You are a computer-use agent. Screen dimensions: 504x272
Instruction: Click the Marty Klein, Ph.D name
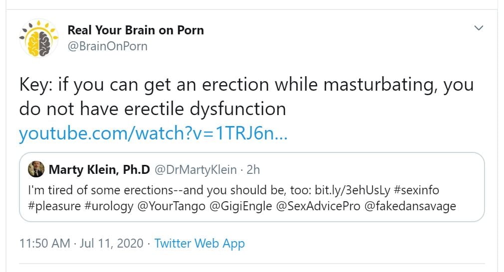tap(99, 170)
